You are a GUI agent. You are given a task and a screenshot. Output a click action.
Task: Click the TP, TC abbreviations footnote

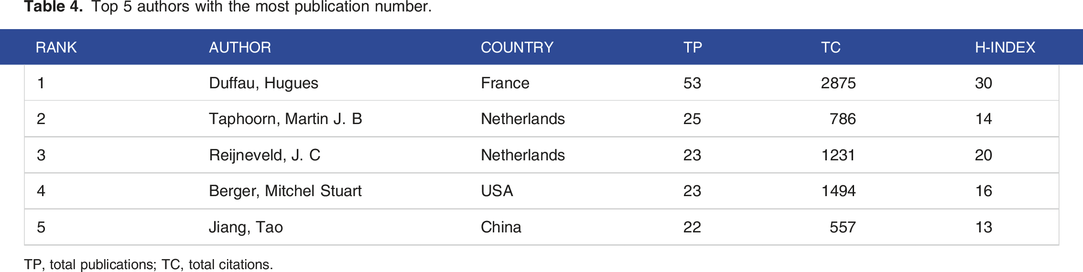coord(149,264)
